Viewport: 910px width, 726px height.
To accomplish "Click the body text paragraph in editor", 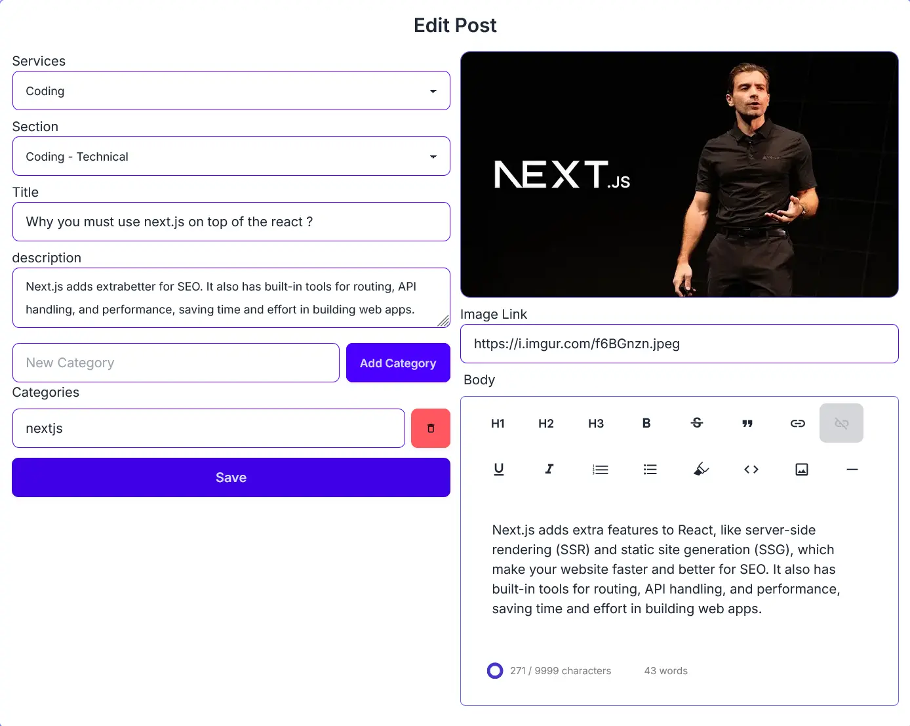I will coord(666,569).
